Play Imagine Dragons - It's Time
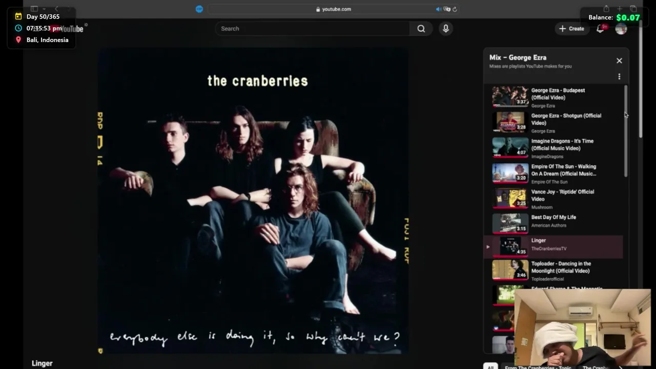The width and height of the screenshot is (656, 369). pos(553,148)
